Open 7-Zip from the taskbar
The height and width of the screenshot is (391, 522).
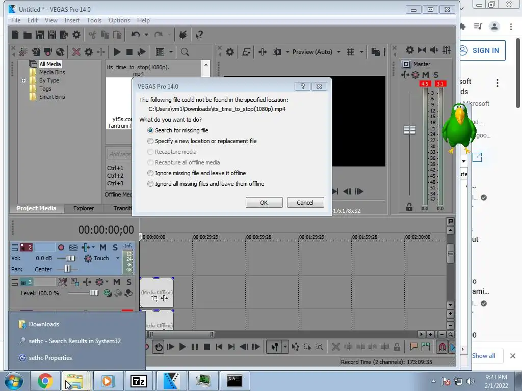[139, 381]
